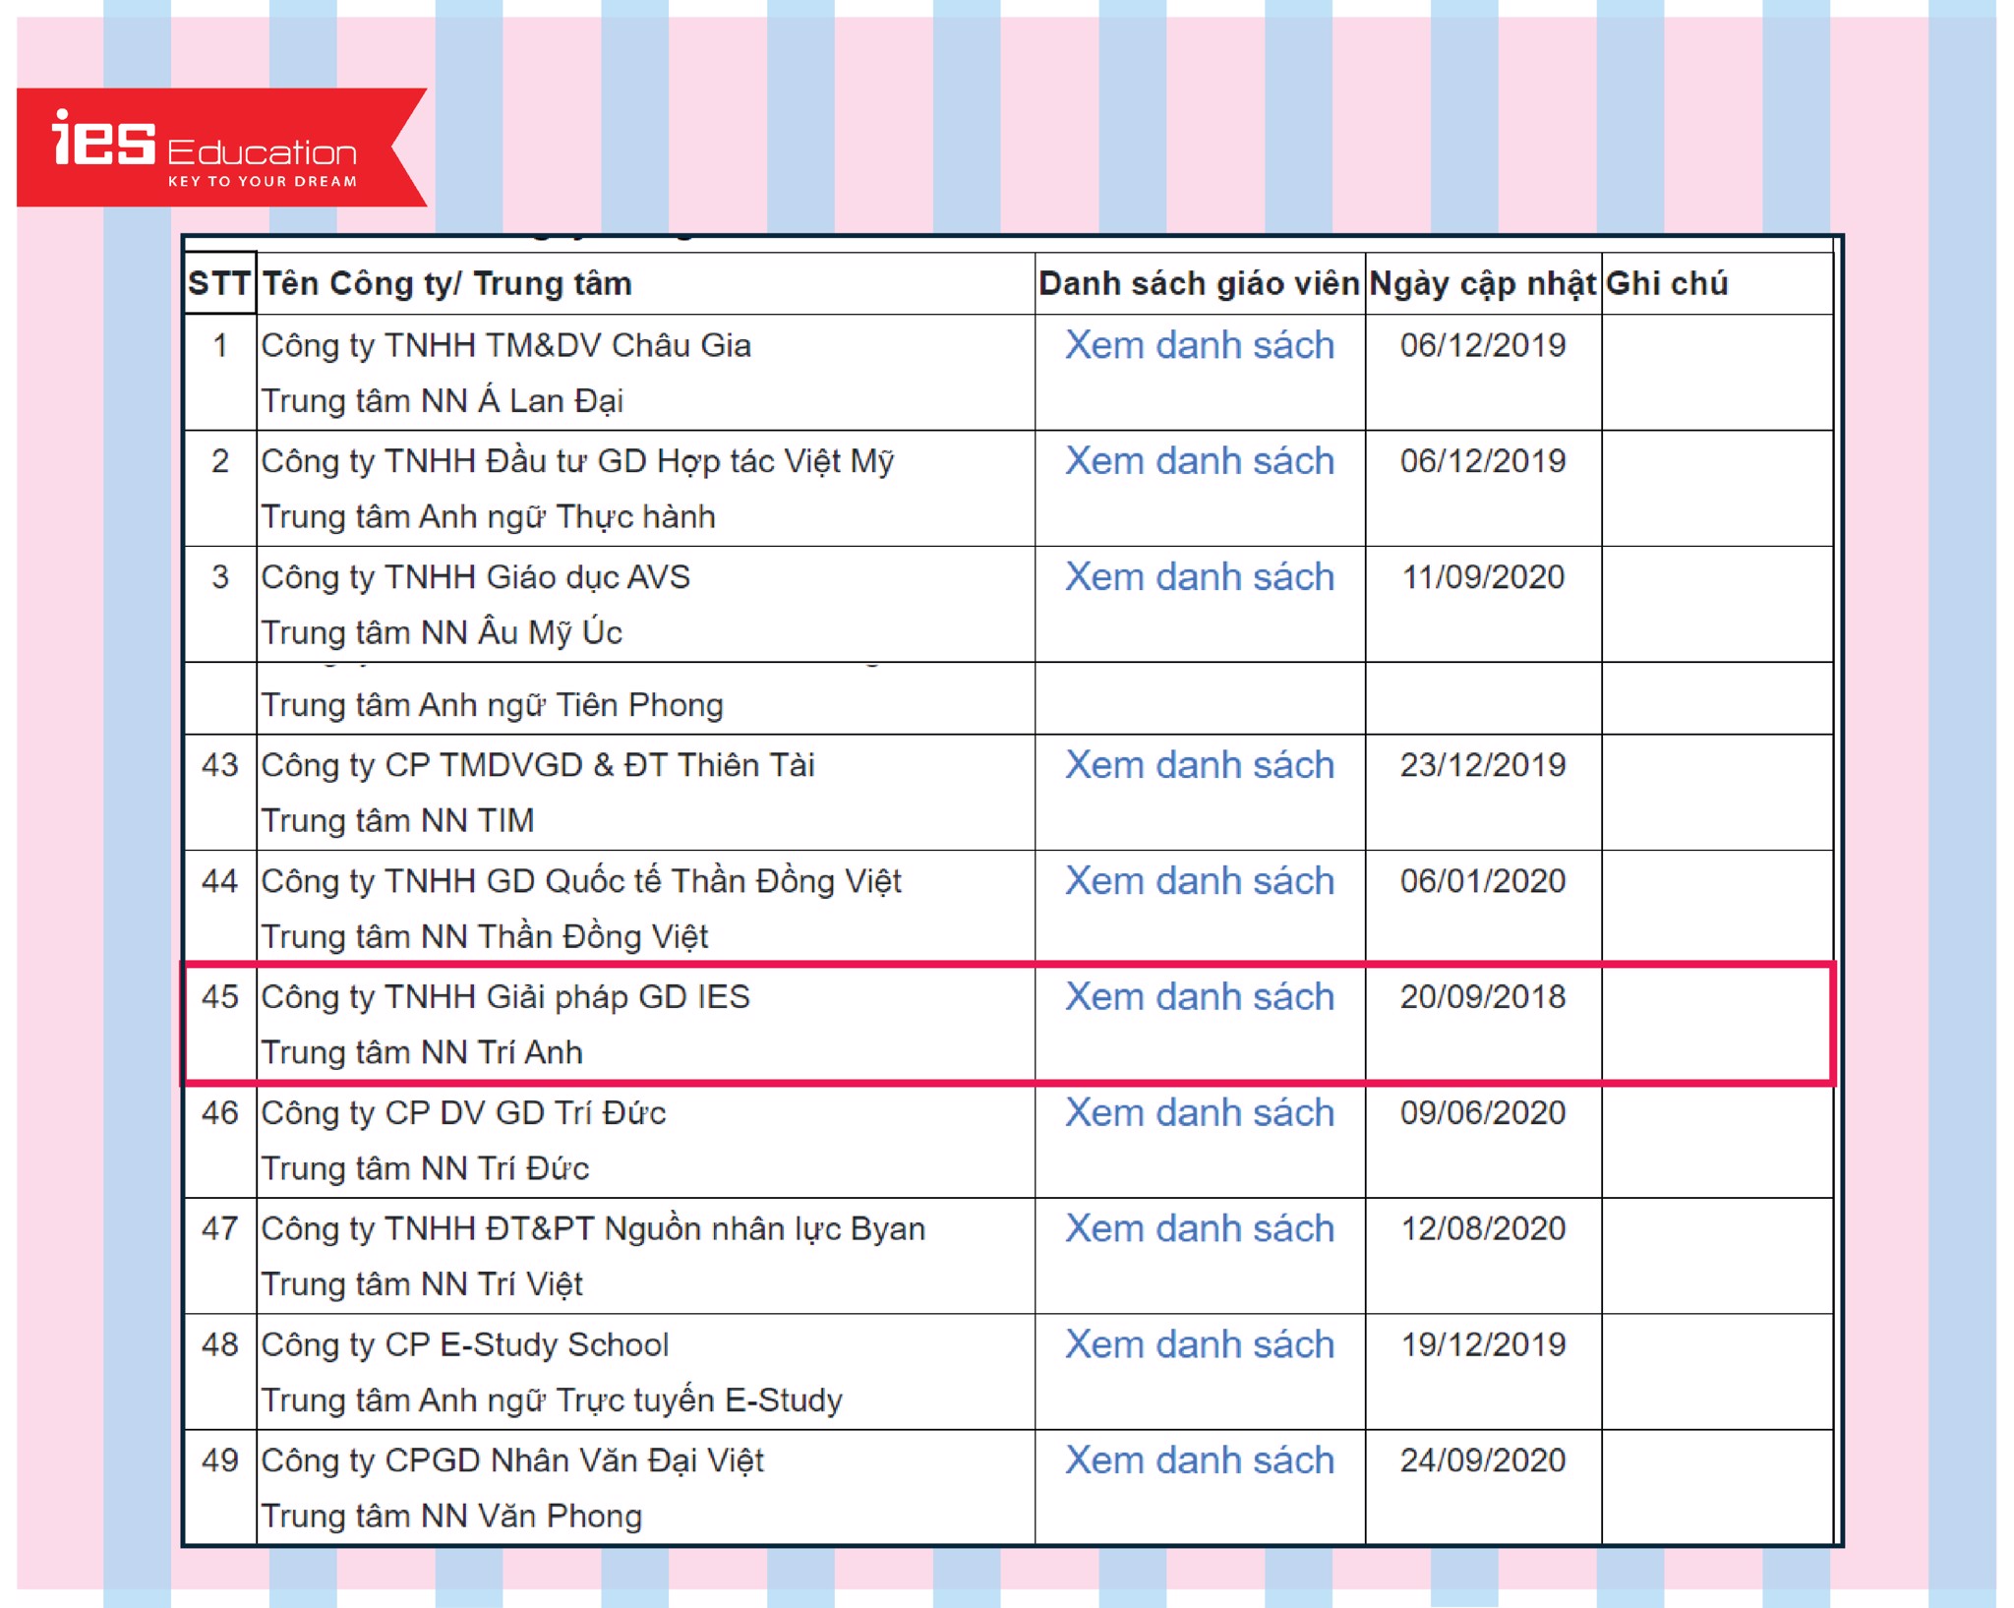The height and width of the screenshot is (1608, 2014).
Task: Select Trung tâm NN Văn Phong
Action: point(452,1518)
